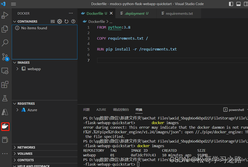This screenshot has width=248, height=167.
Task: Toggle secondary side bar layout button
Action: [246, 4]
